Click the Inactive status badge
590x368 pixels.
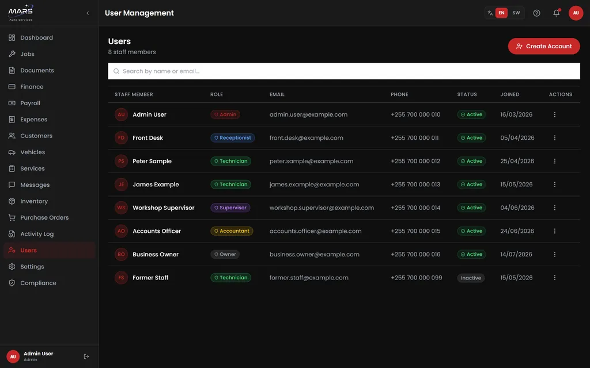coord(471,278)
